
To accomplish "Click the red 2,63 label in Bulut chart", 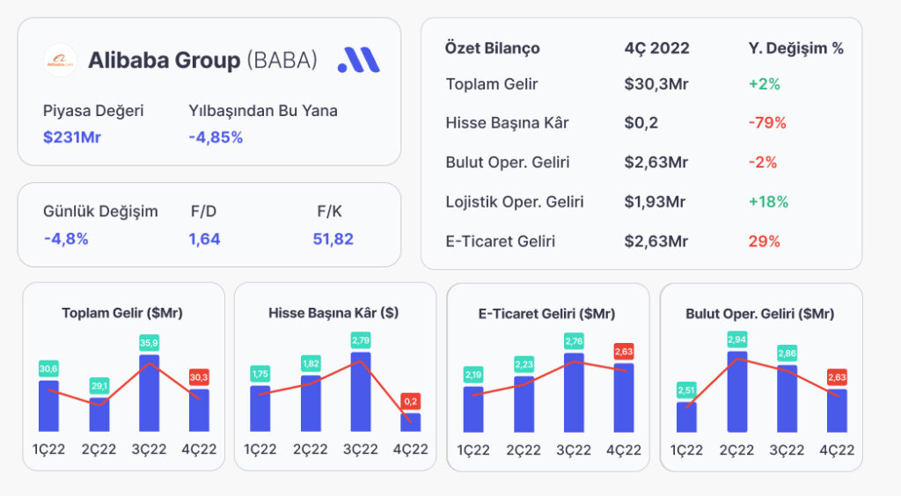I will click(x=837, y=377).
